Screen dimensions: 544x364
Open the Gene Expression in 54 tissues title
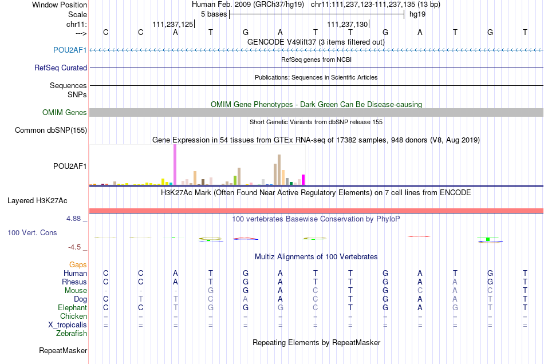coord(316,140)
